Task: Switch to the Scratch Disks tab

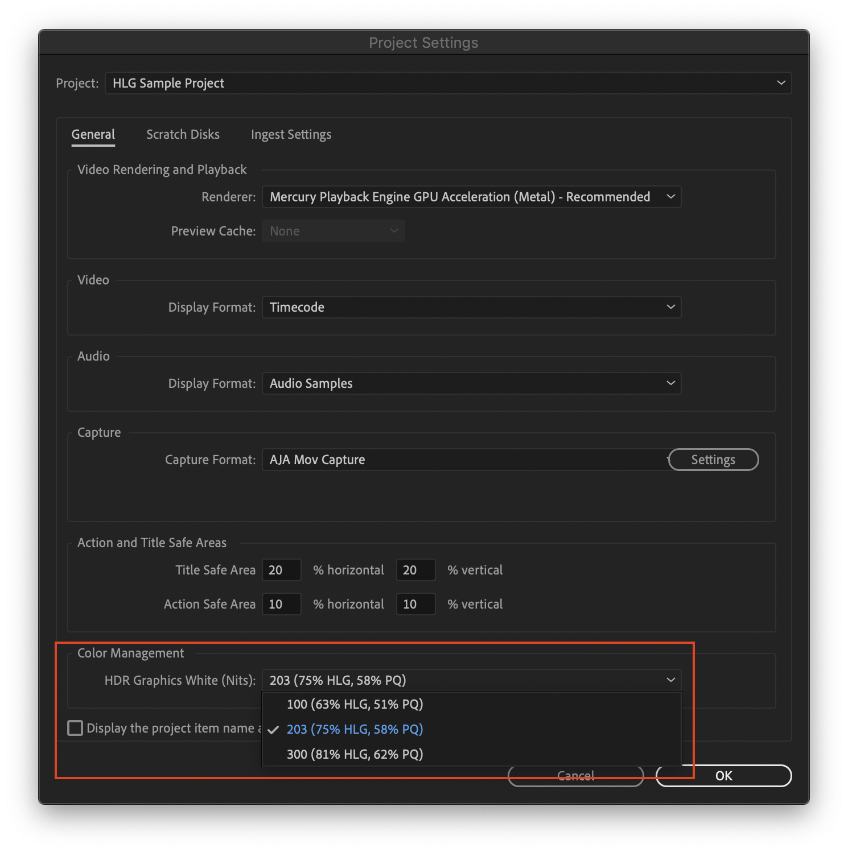Action: pos(183,134)
